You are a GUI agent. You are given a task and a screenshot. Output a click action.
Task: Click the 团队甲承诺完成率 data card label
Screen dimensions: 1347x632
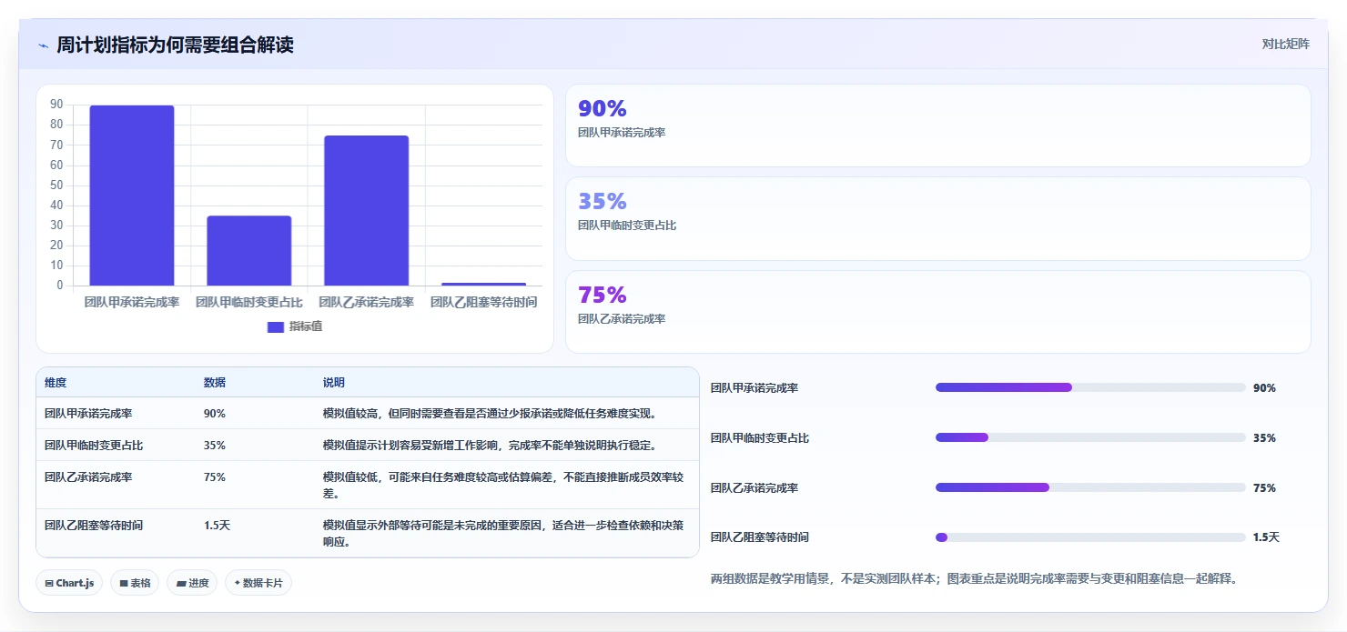pos(622,133)
